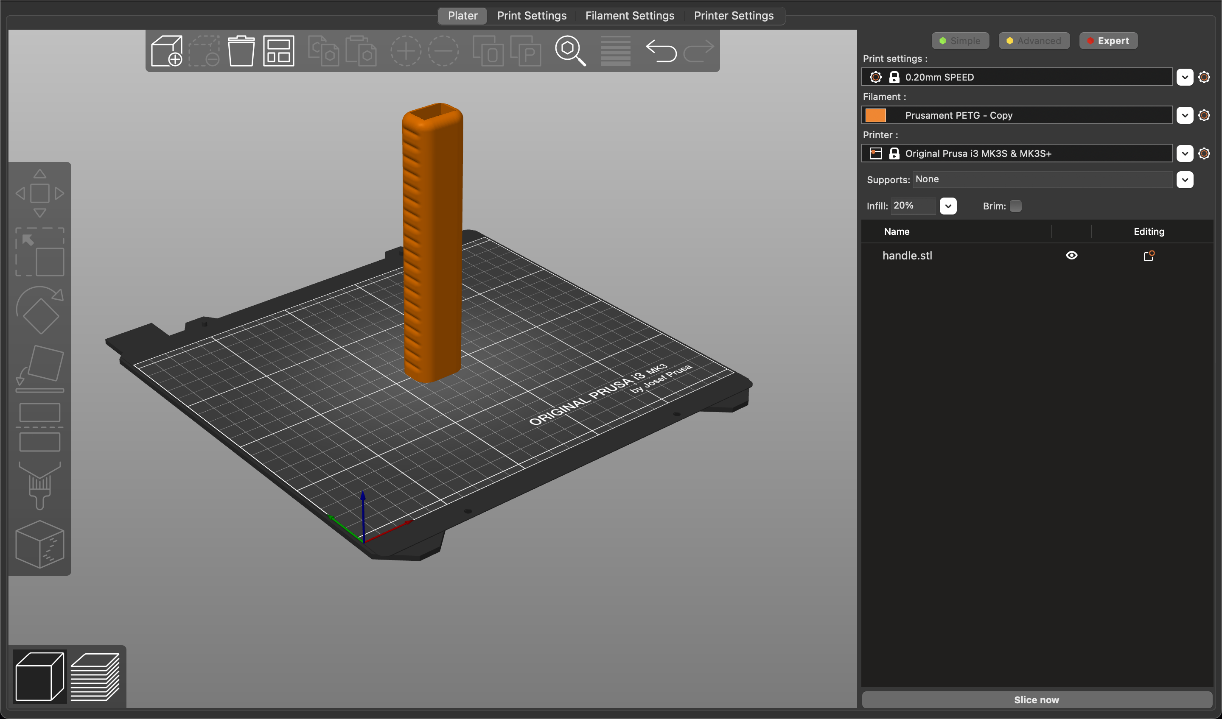
Task: Click the Arrange objects icon
Action: 279,51
